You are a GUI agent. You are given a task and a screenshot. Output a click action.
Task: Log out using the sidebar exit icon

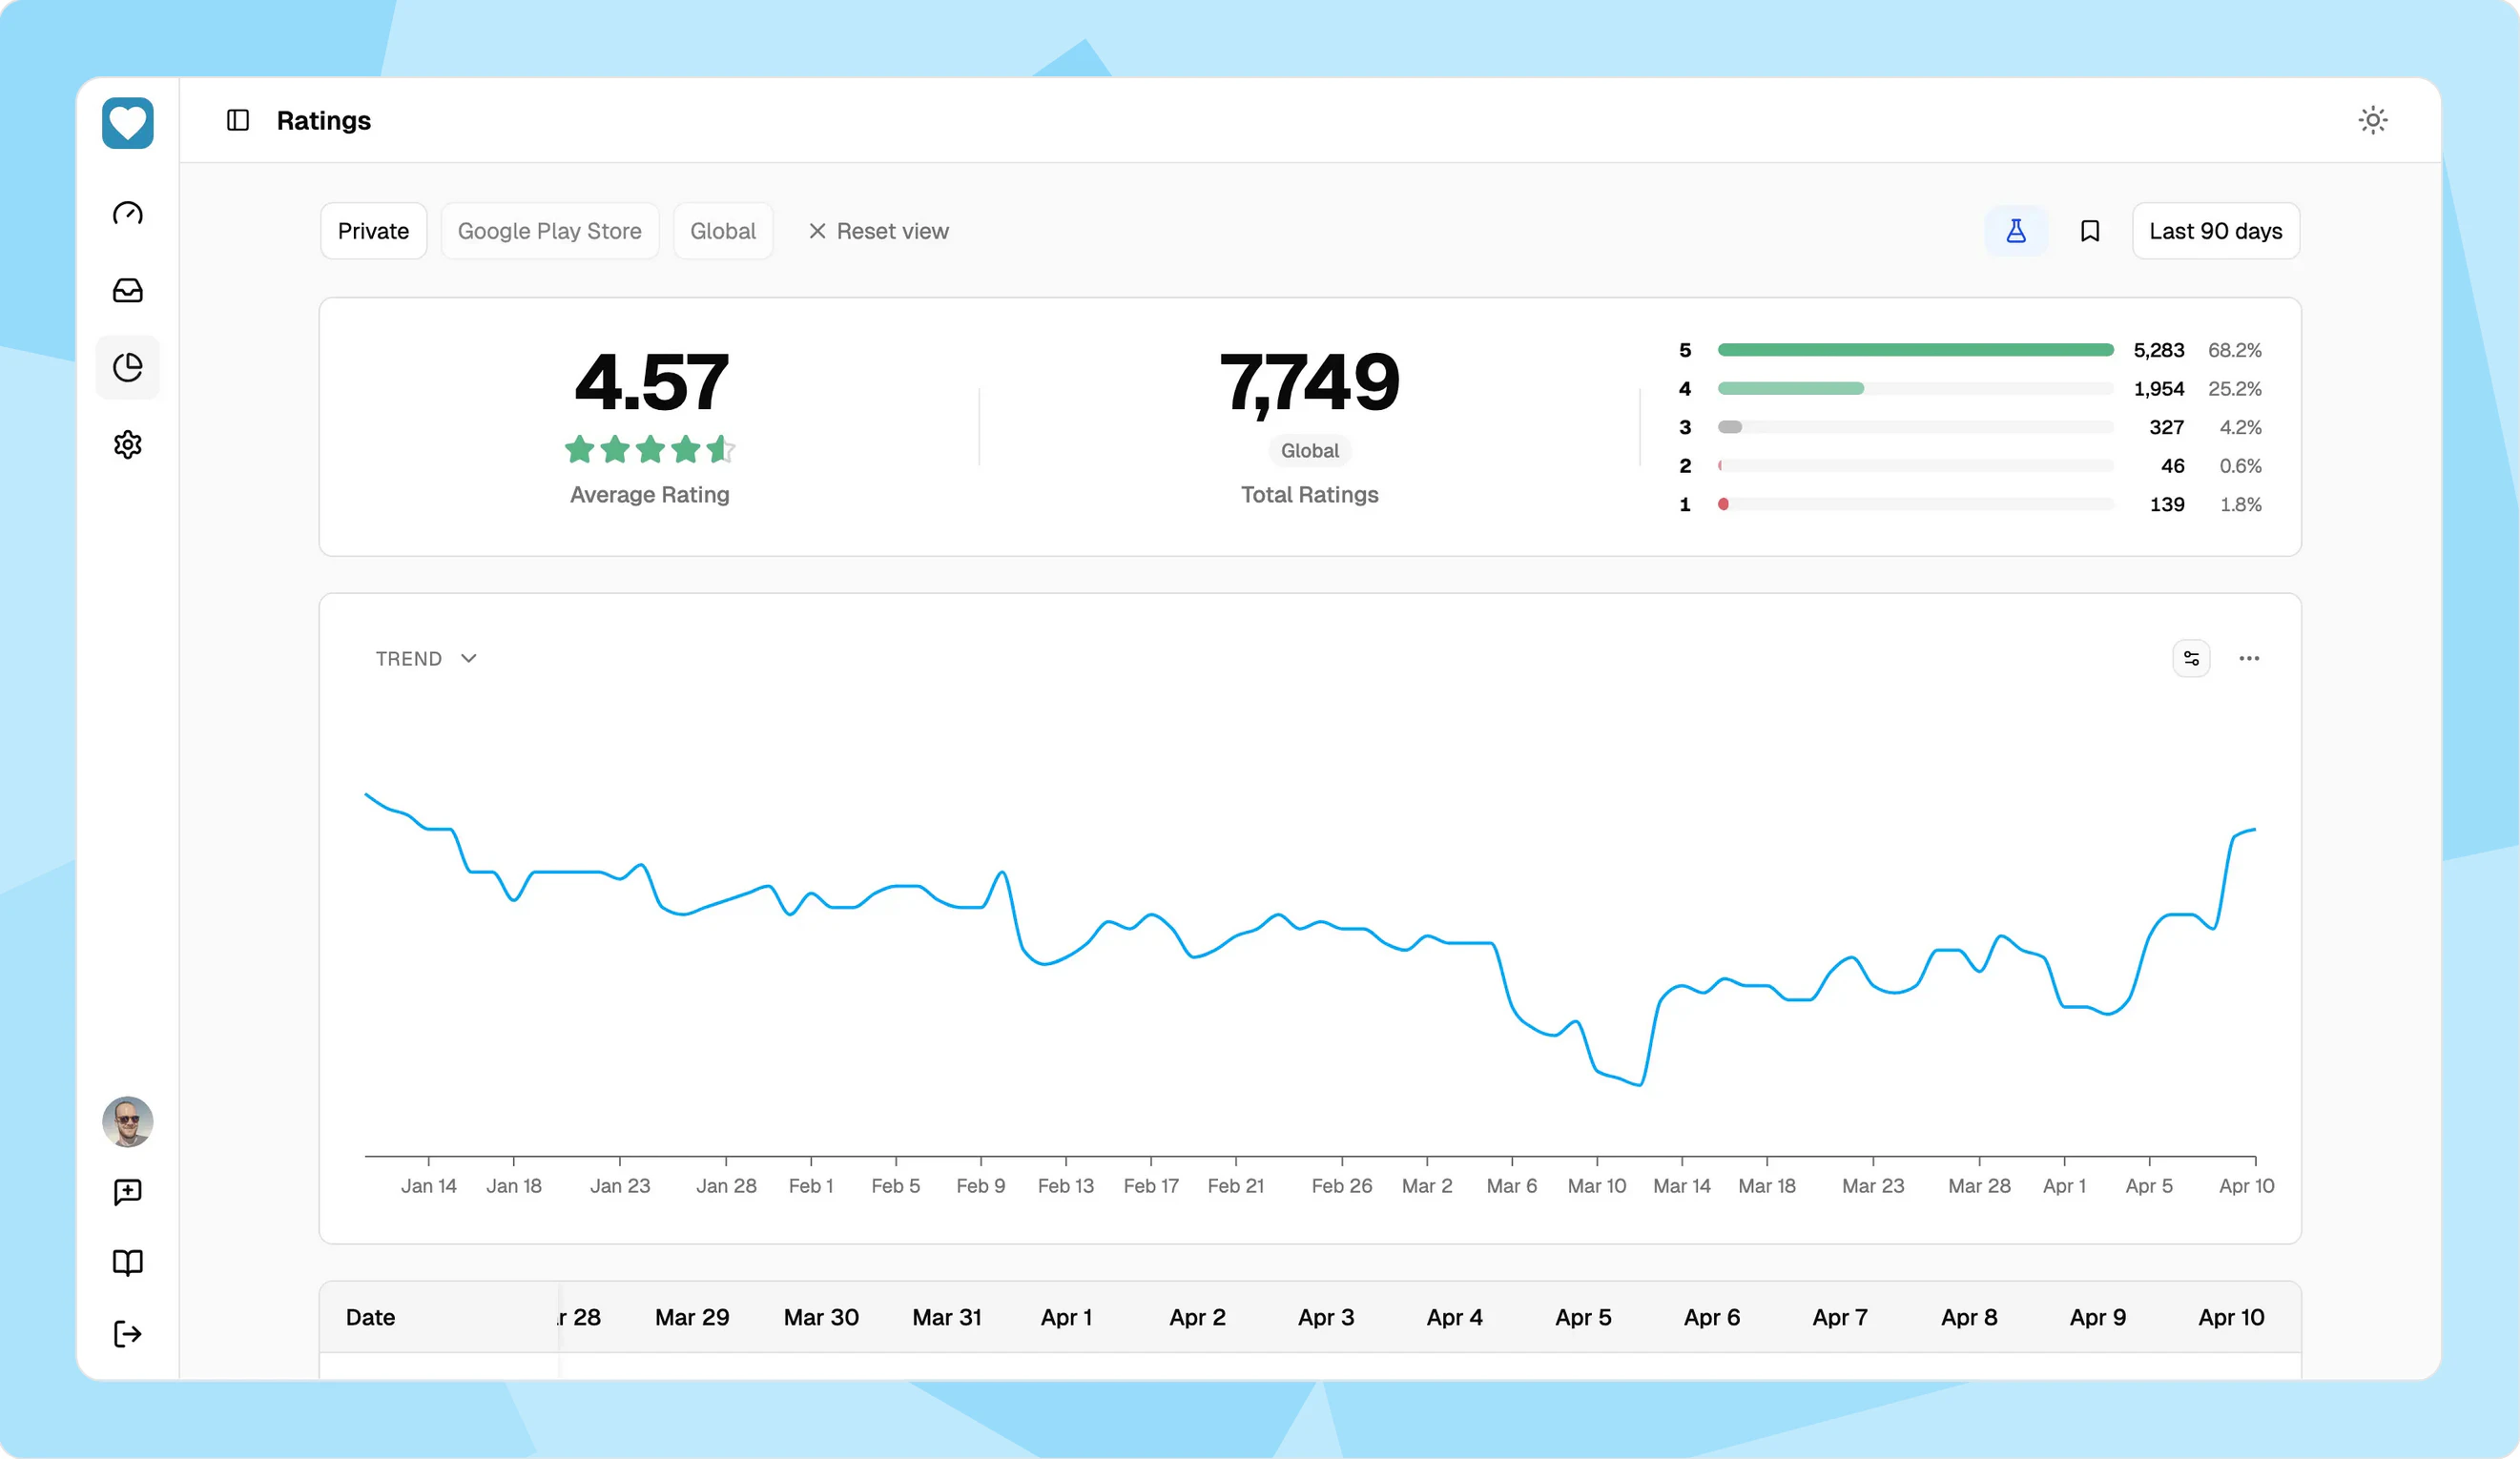[127, 1334]
